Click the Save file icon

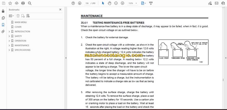[4, 3]
